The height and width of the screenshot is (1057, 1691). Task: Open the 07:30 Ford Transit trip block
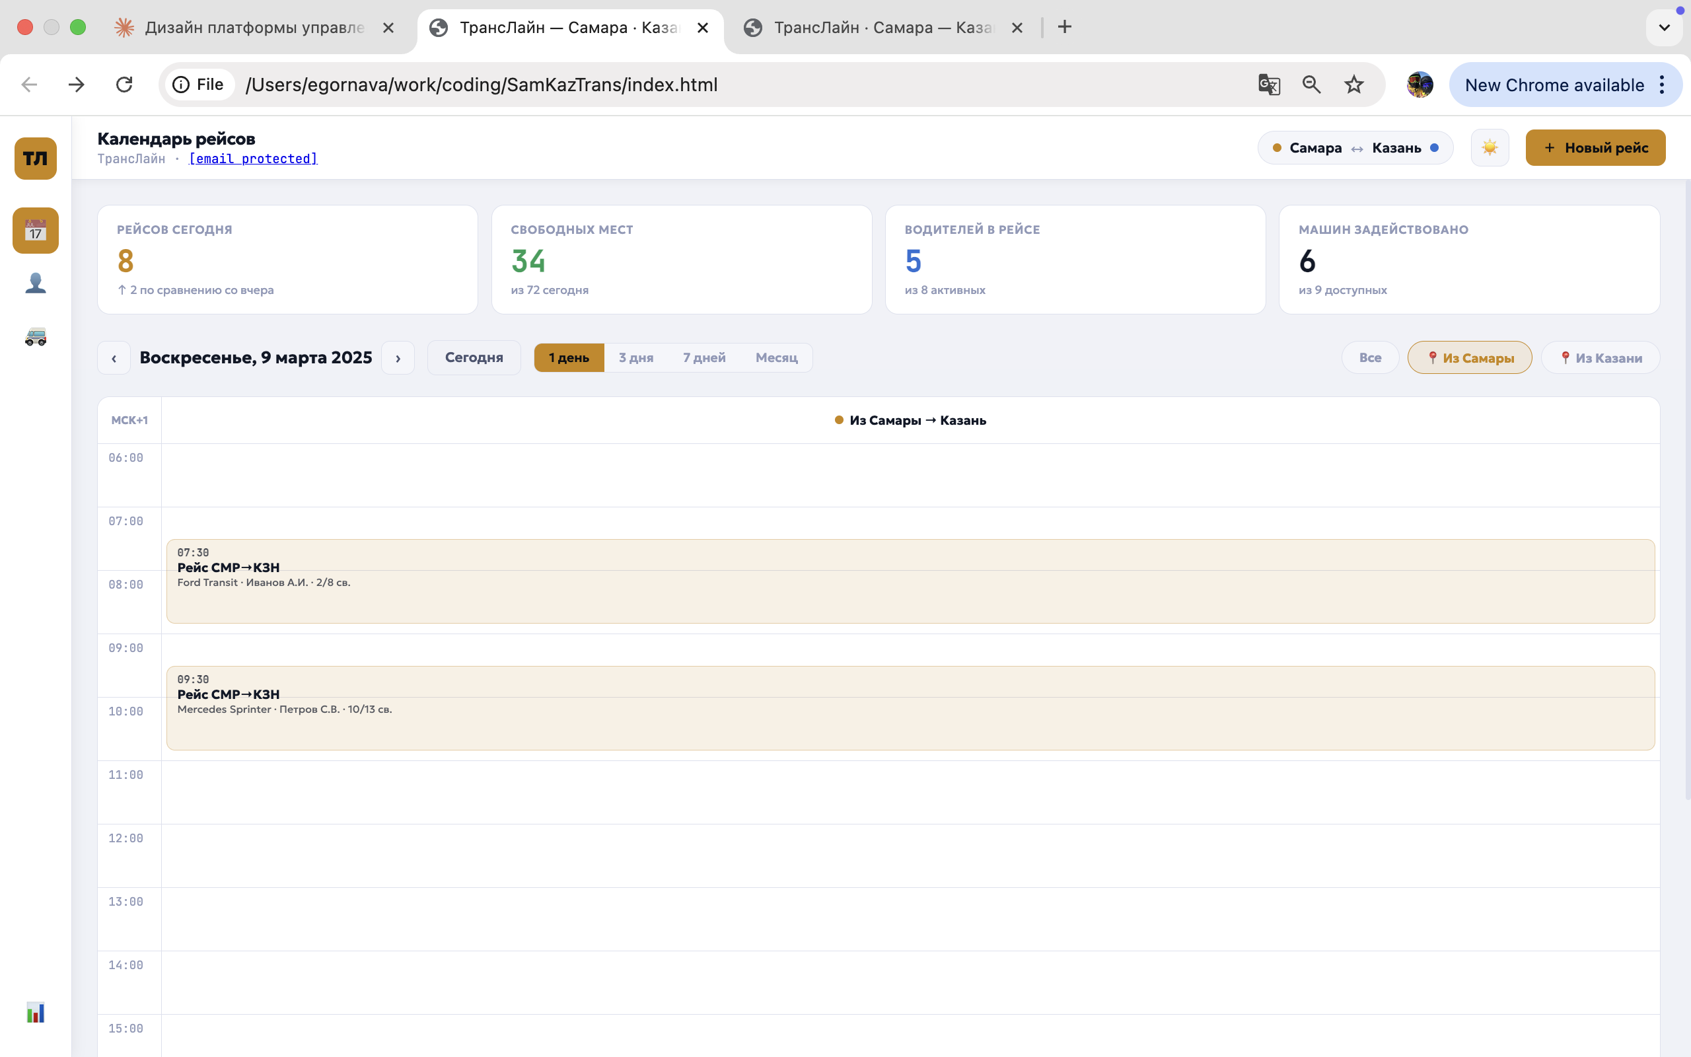pyautogui.click(x=910, y=581)
